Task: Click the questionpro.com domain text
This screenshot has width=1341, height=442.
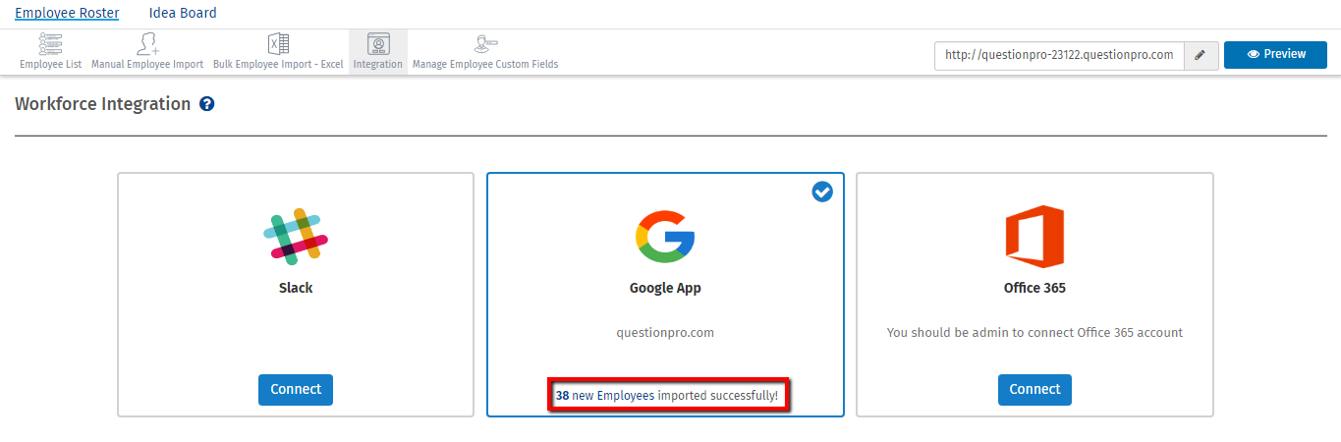Action: tap(665, 333)
